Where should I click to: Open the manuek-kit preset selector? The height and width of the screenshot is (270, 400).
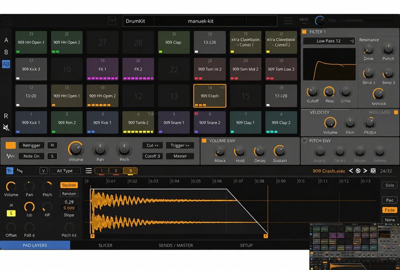click(x=200, y=21)
